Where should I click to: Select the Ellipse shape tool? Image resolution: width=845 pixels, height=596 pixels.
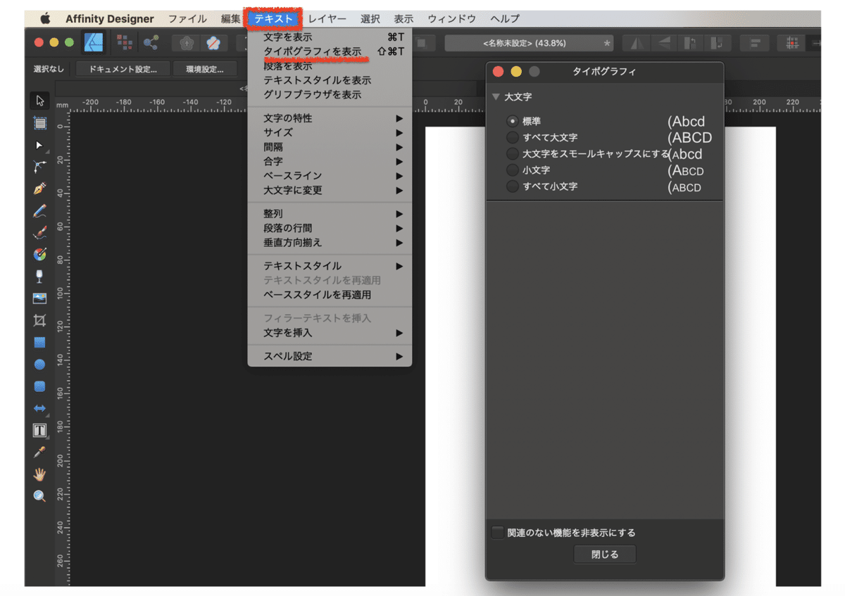tap(39, 364)
